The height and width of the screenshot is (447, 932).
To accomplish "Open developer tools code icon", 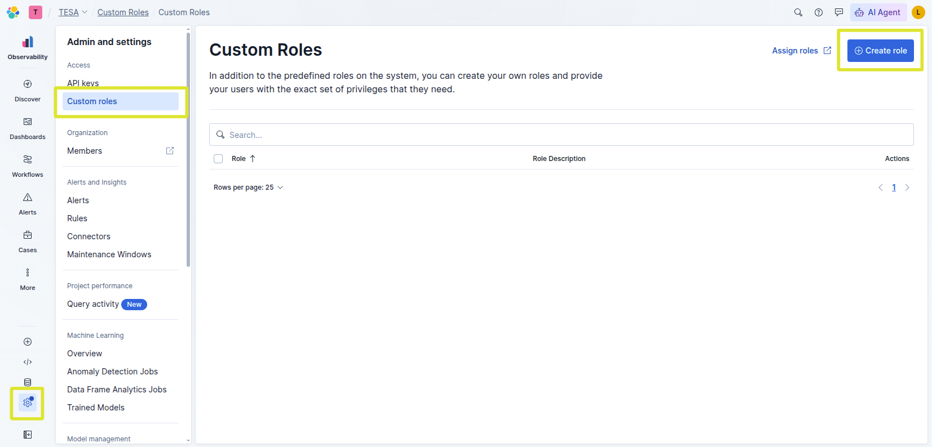I will (28, 362).
